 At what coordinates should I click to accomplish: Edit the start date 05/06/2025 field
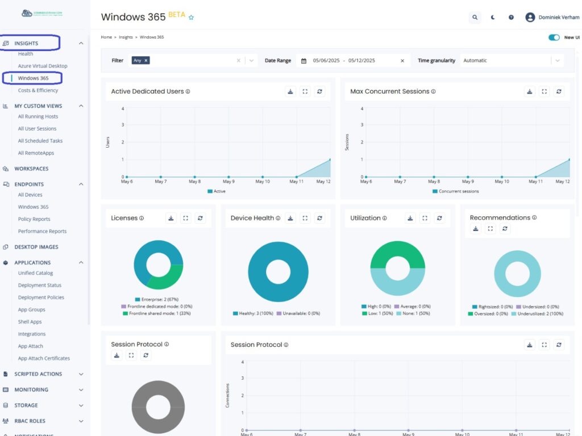coord(326,60)
